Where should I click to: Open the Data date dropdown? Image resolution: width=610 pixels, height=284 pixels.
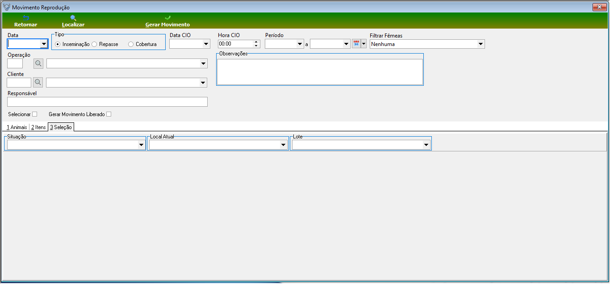44,44
